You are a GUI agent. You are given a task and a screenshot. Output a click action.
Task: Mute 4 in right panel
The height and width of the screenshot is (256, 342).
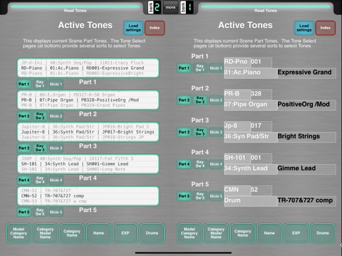click(216, 164)
